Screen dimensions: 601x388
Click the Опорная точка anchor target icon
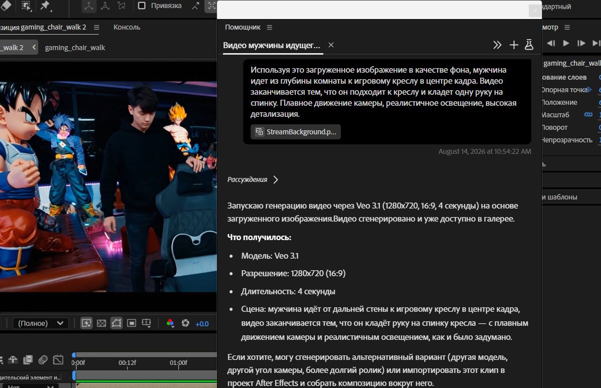coord(589,89)
